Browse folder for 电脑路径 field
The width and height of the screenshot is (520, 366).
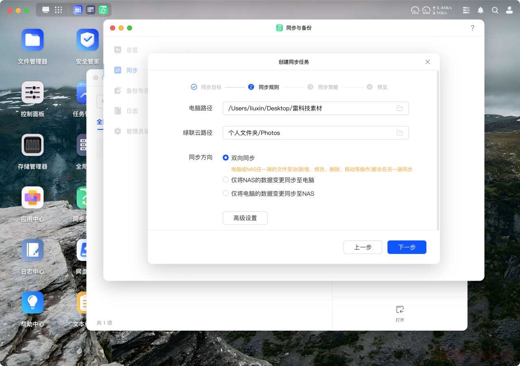pos(400,108)
